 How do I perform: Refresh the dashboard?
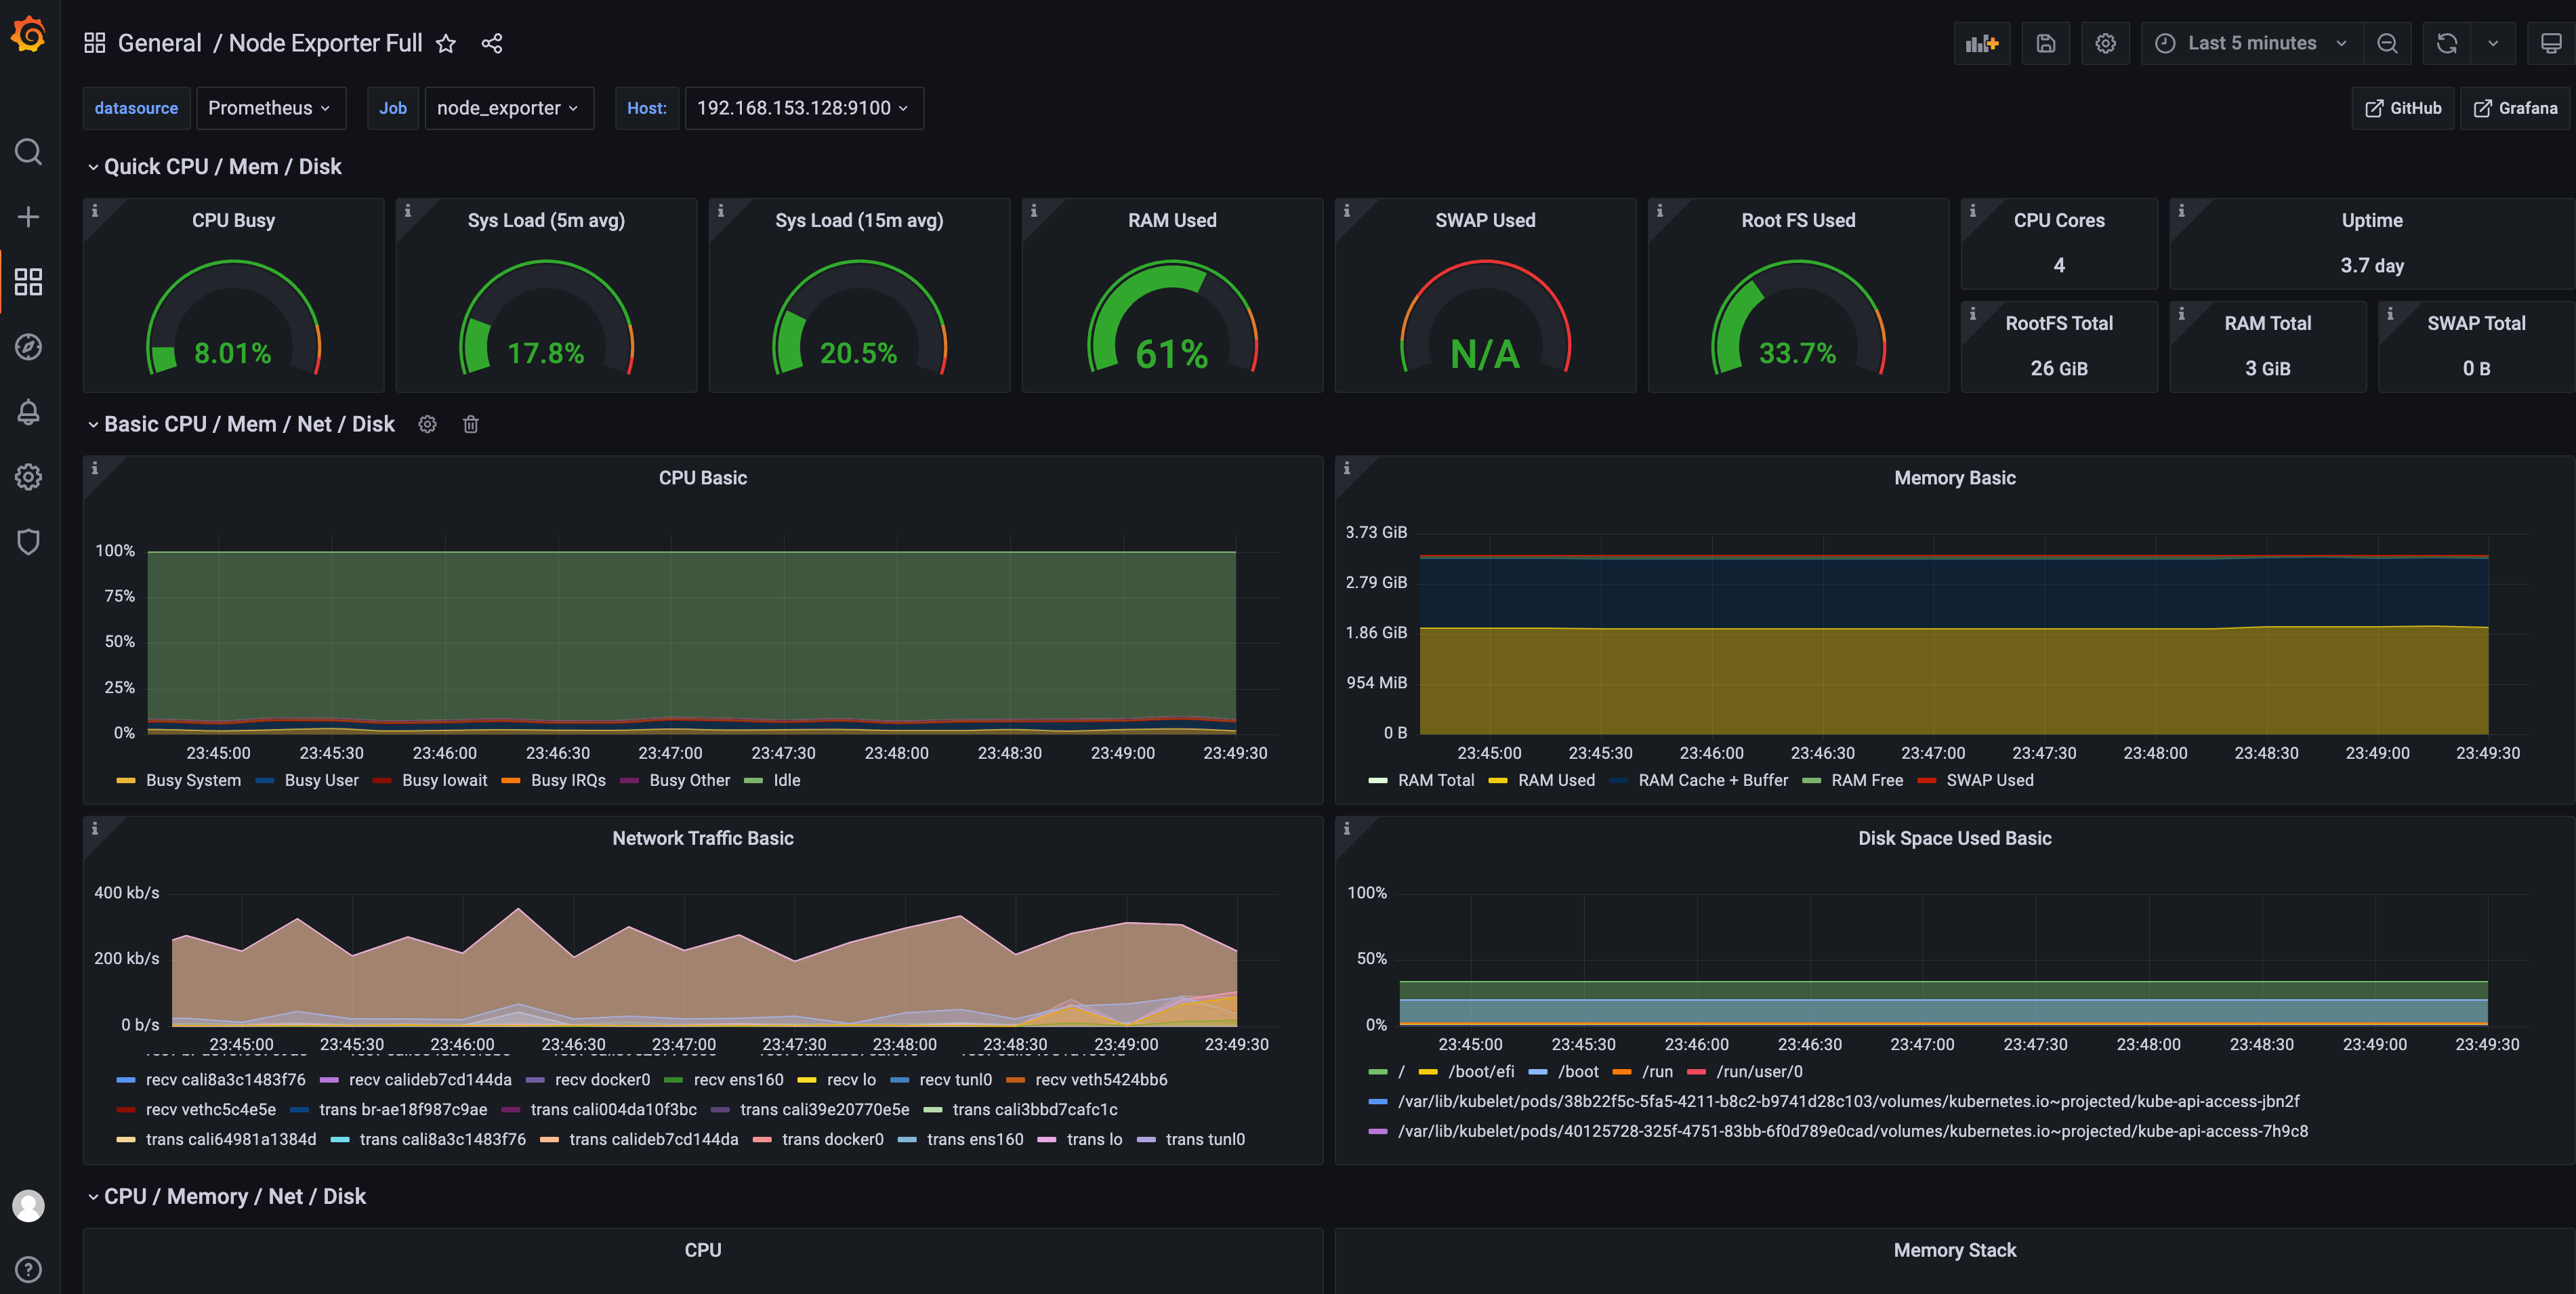tap(2446, 43)
